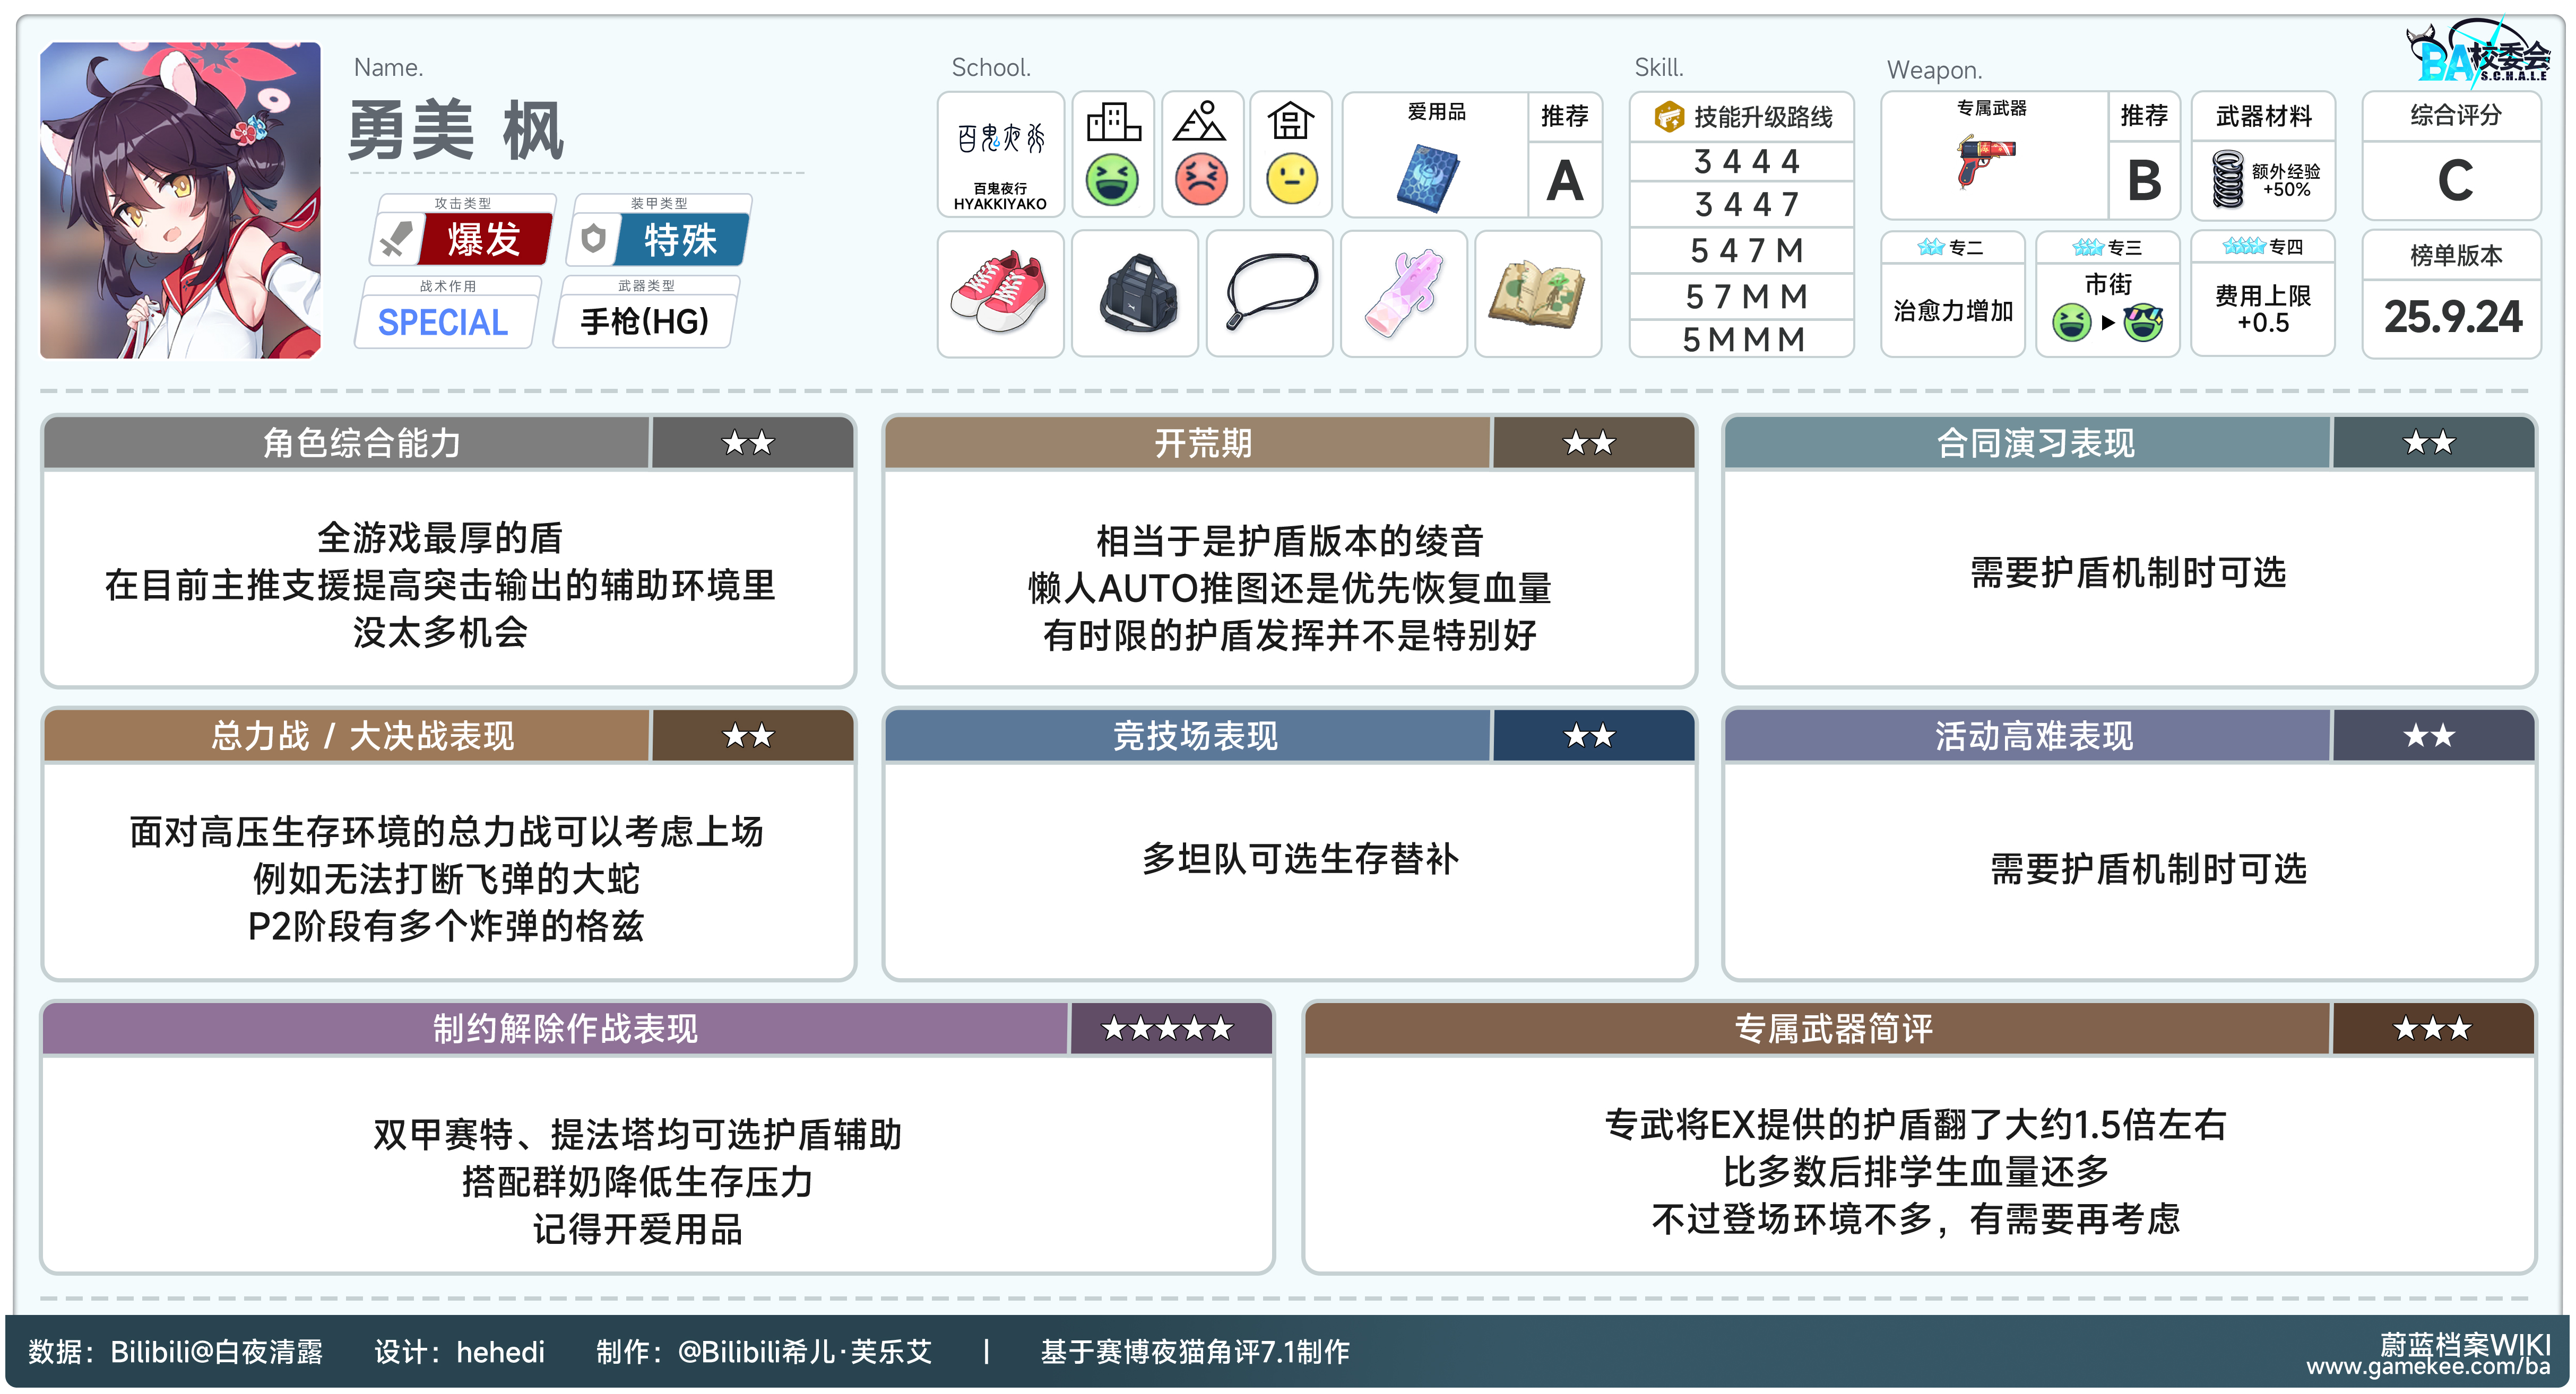2576x1394 pixels.
Task: Click the 技能升级路线 header icon
Action: [1669, 117]
